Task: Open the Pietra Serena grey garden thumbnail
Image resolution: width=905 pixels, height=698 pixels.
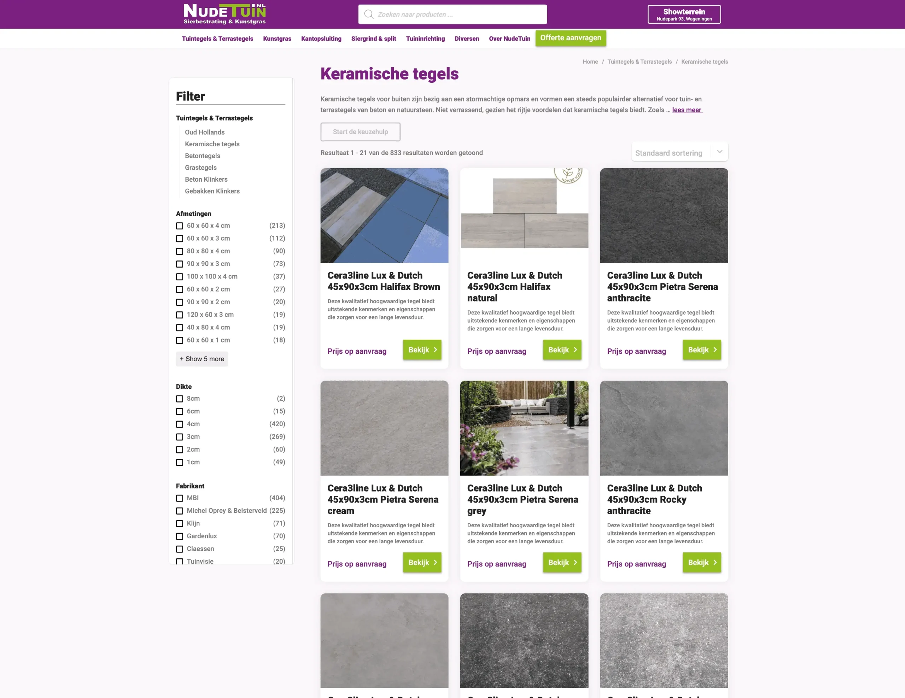Action: pyautogui.click(x=524, y=428)
